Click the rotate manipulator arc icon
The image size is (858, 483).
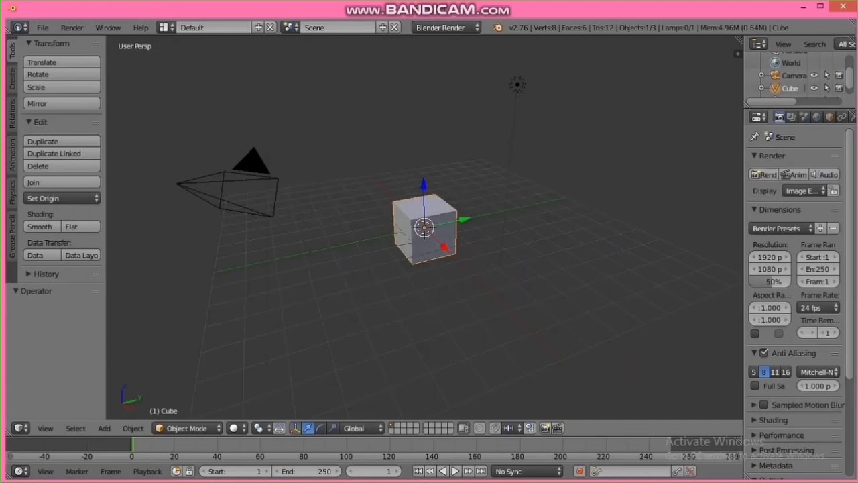click(320, 428)
